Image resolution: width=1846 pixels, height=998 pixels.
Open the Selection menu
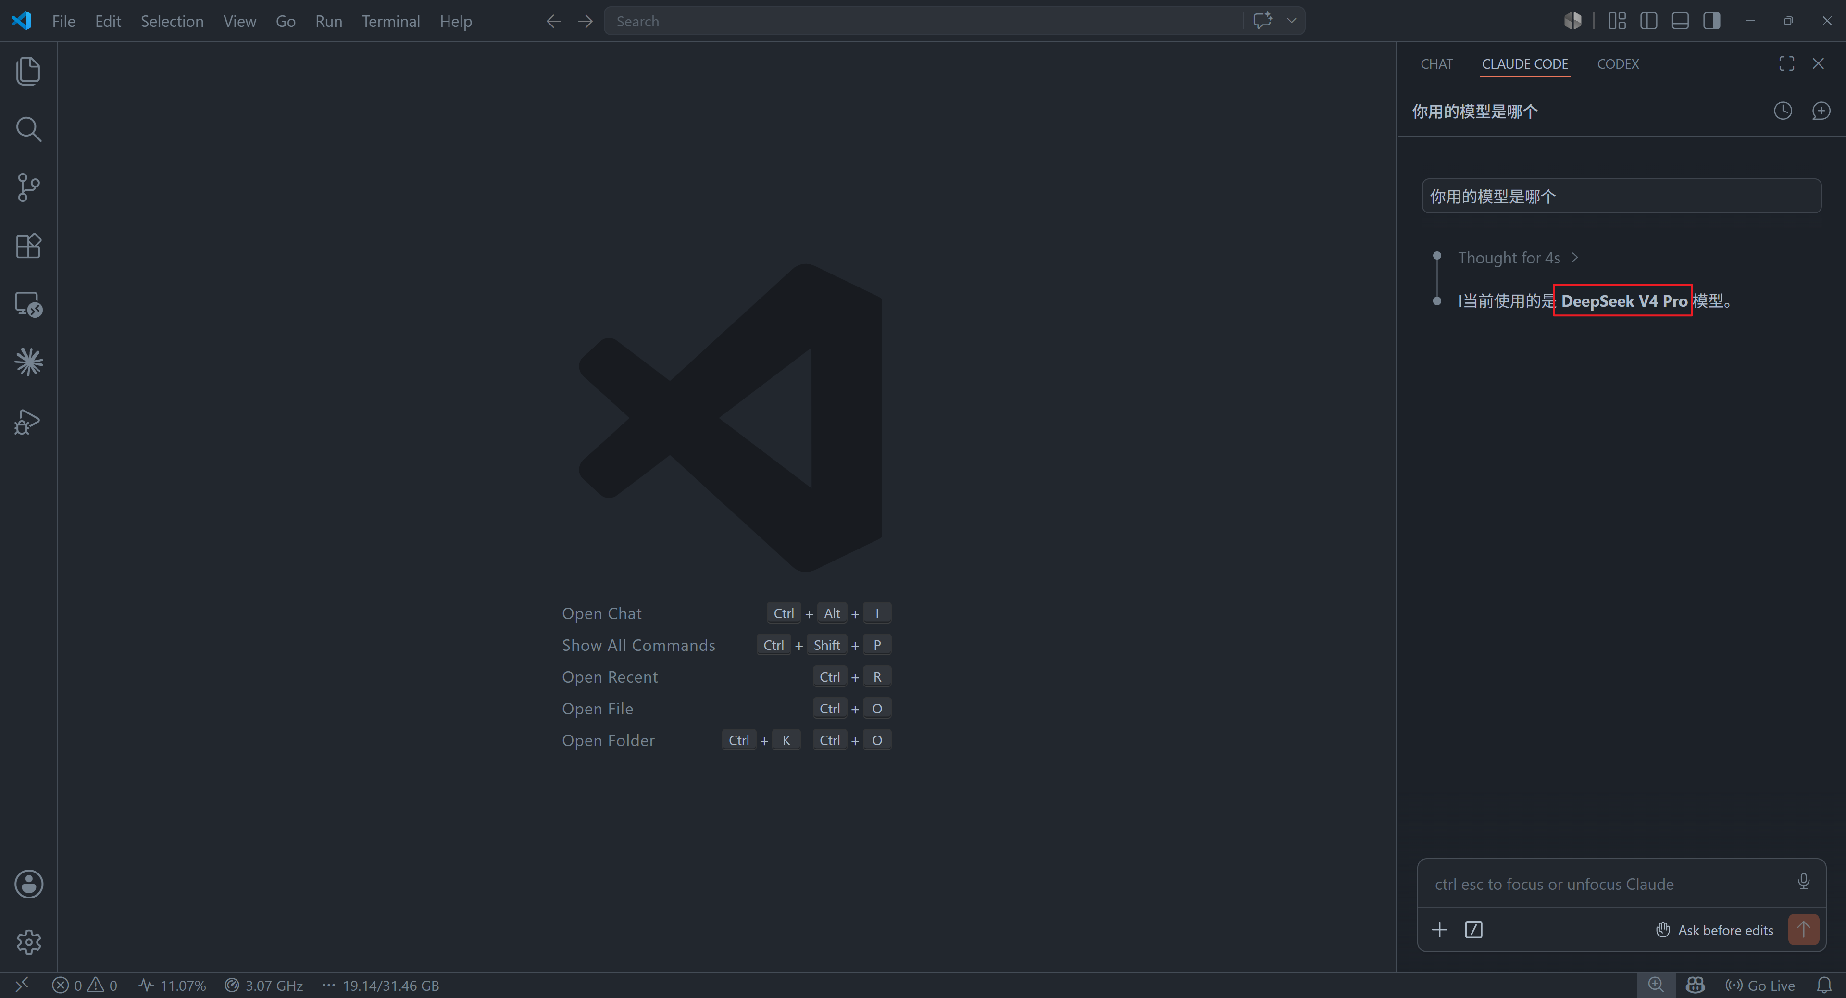(172, 22)
